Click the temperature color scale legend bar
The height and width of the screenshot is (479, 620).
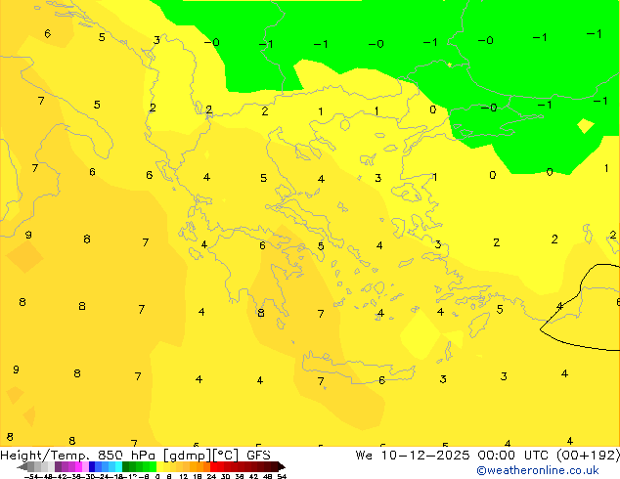click(151, 466)
